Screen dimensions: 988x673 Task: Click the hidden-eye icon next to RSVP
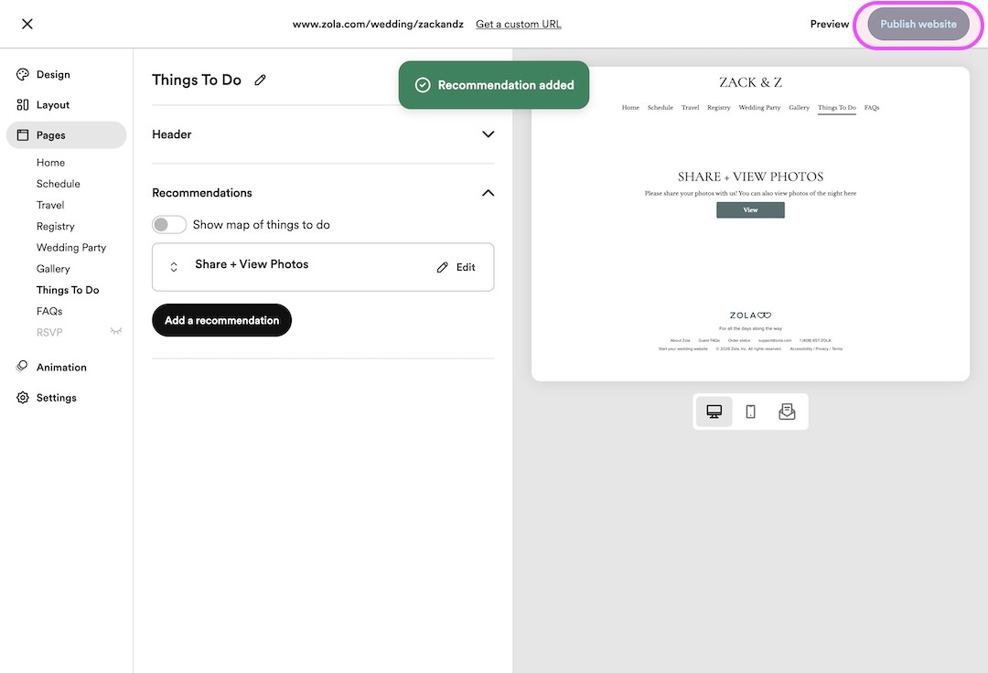[x=116, y=331]
